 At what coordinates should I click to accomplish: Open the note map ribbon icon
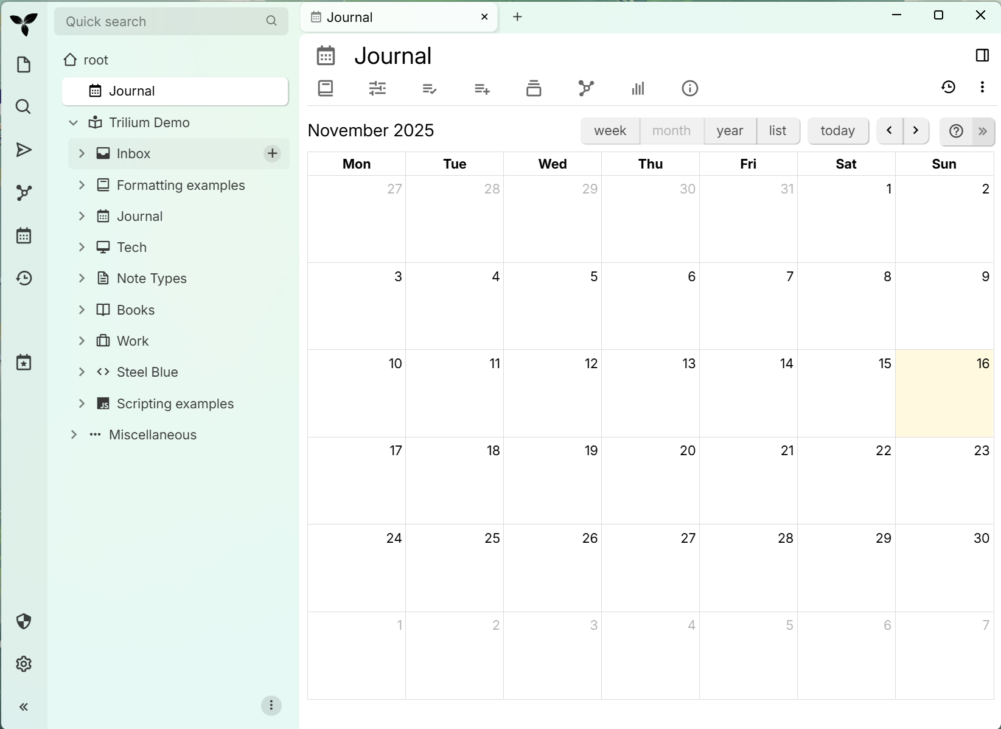coord(585,89)
